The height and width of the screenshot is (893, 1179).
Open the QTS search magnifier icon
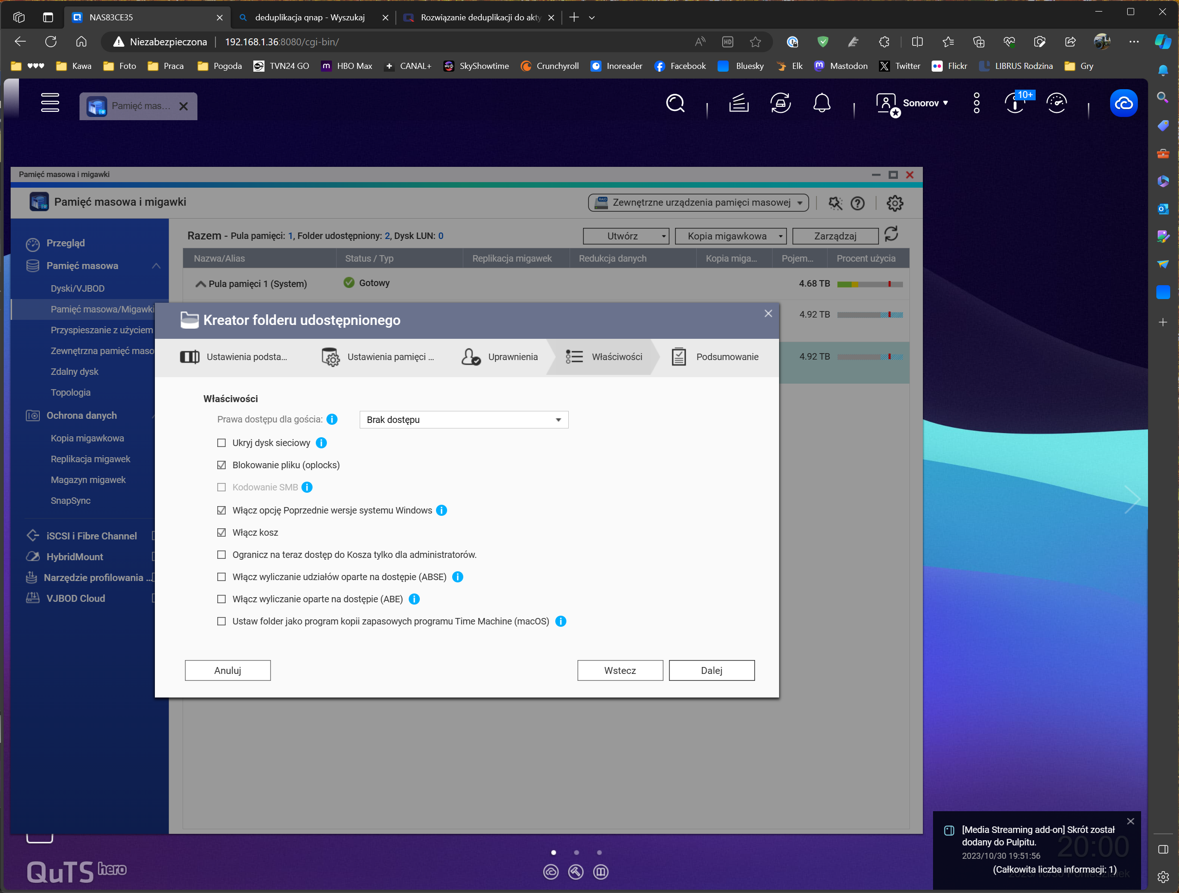point(675,103)
